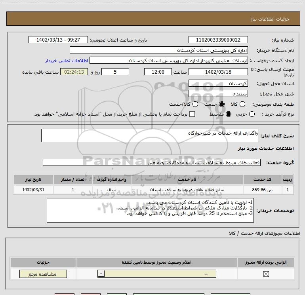This screenshot has height=295, width=305.
Task: Click the delivery city field سنندج
Action: pyautogui.click(x=218, y=93)
